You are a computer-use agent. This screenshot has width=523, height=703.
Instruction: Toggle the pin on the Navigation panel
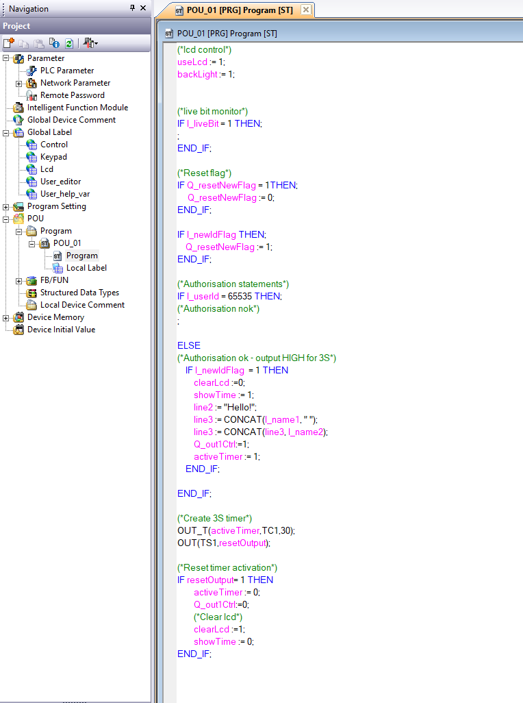(x=132, y=8)
